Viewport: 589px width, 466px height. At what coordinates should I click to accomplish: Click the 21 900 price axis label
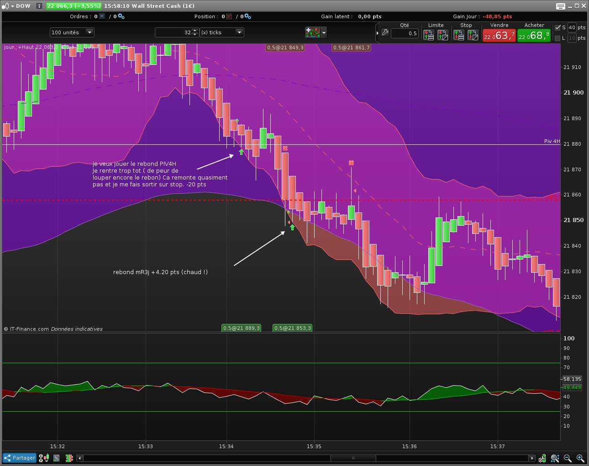[573, 93]
